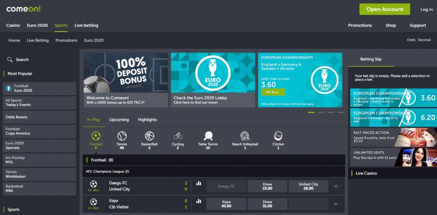
Task: Bet on Draw at 23.00
Action: (267, 186)
